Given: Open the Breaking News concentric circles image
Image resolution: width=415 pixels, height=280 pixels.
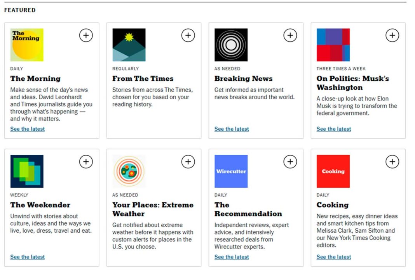Looking at the screenshot, I should click(231, 45).
